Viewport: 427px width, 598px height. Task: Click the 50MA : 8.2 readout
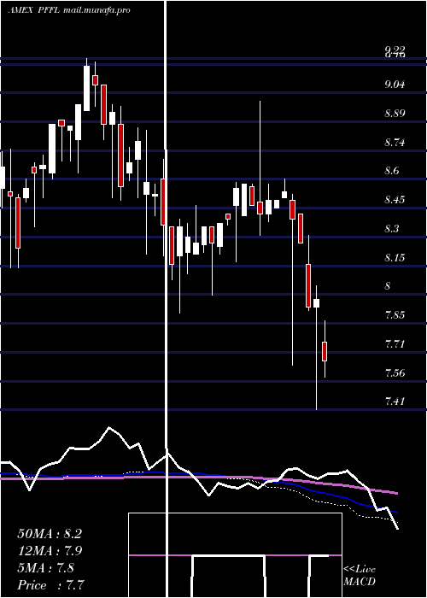(50, 534)
